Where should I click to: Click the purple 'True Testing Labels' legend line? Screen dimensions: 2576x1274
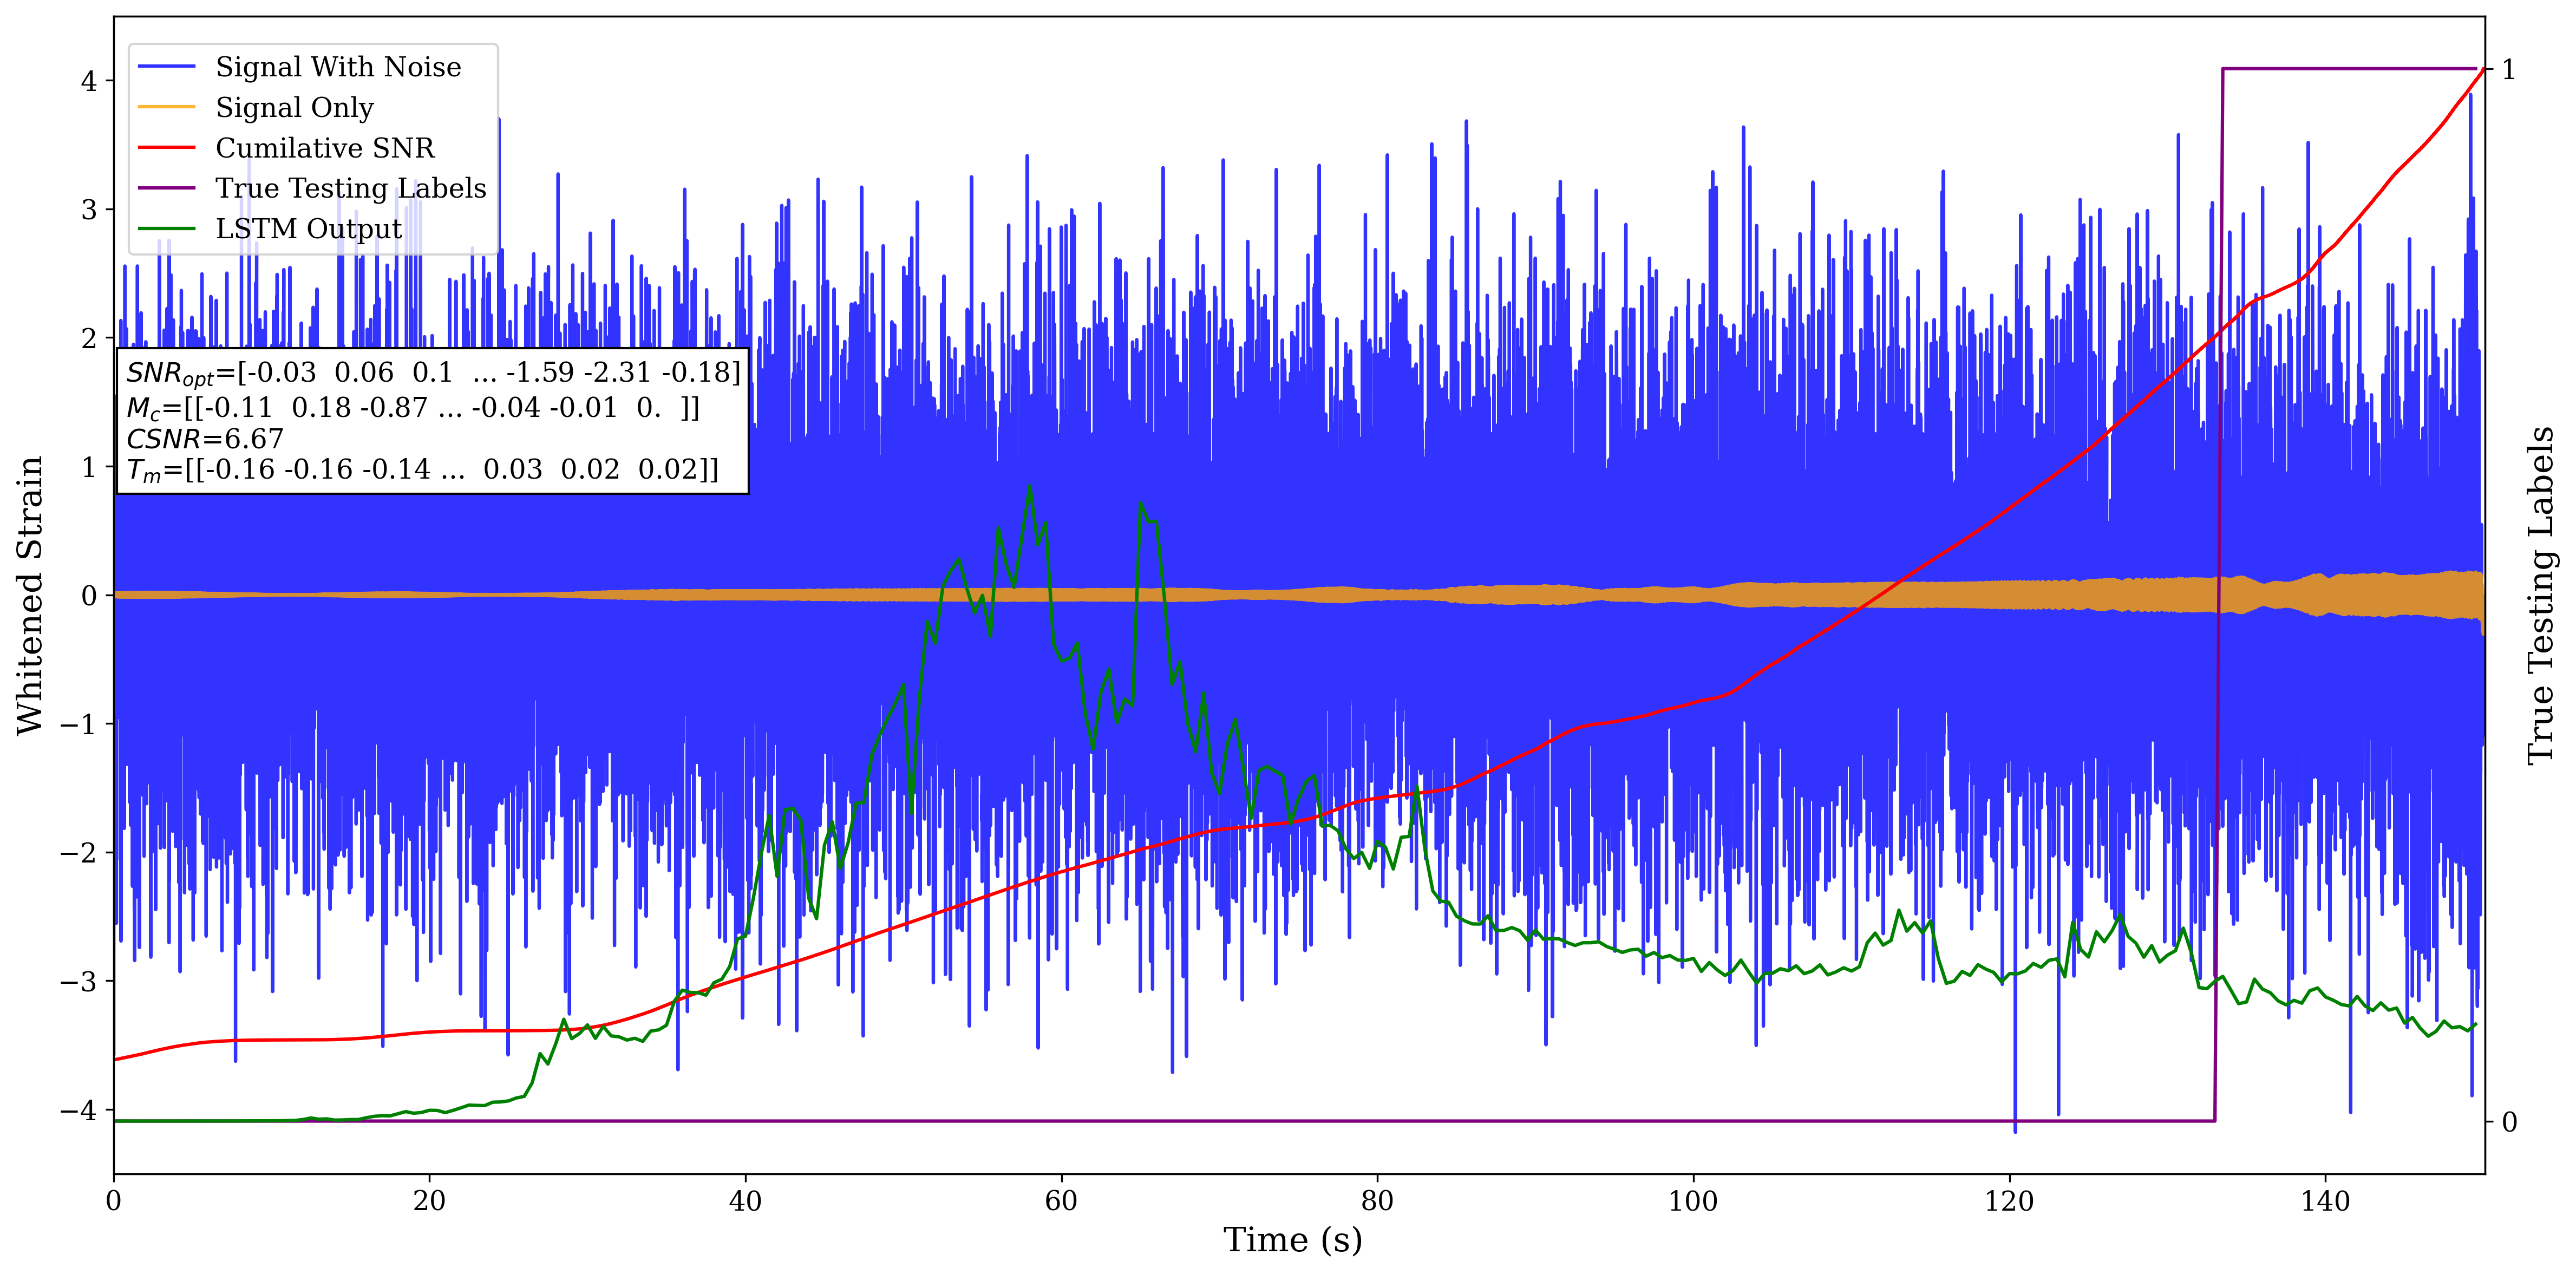click(166, 188)
